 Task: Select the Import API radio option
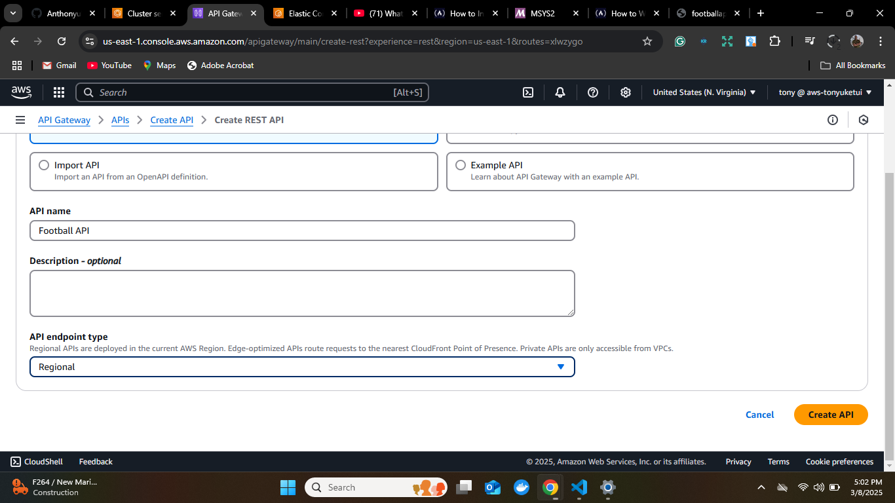point(44,165)
